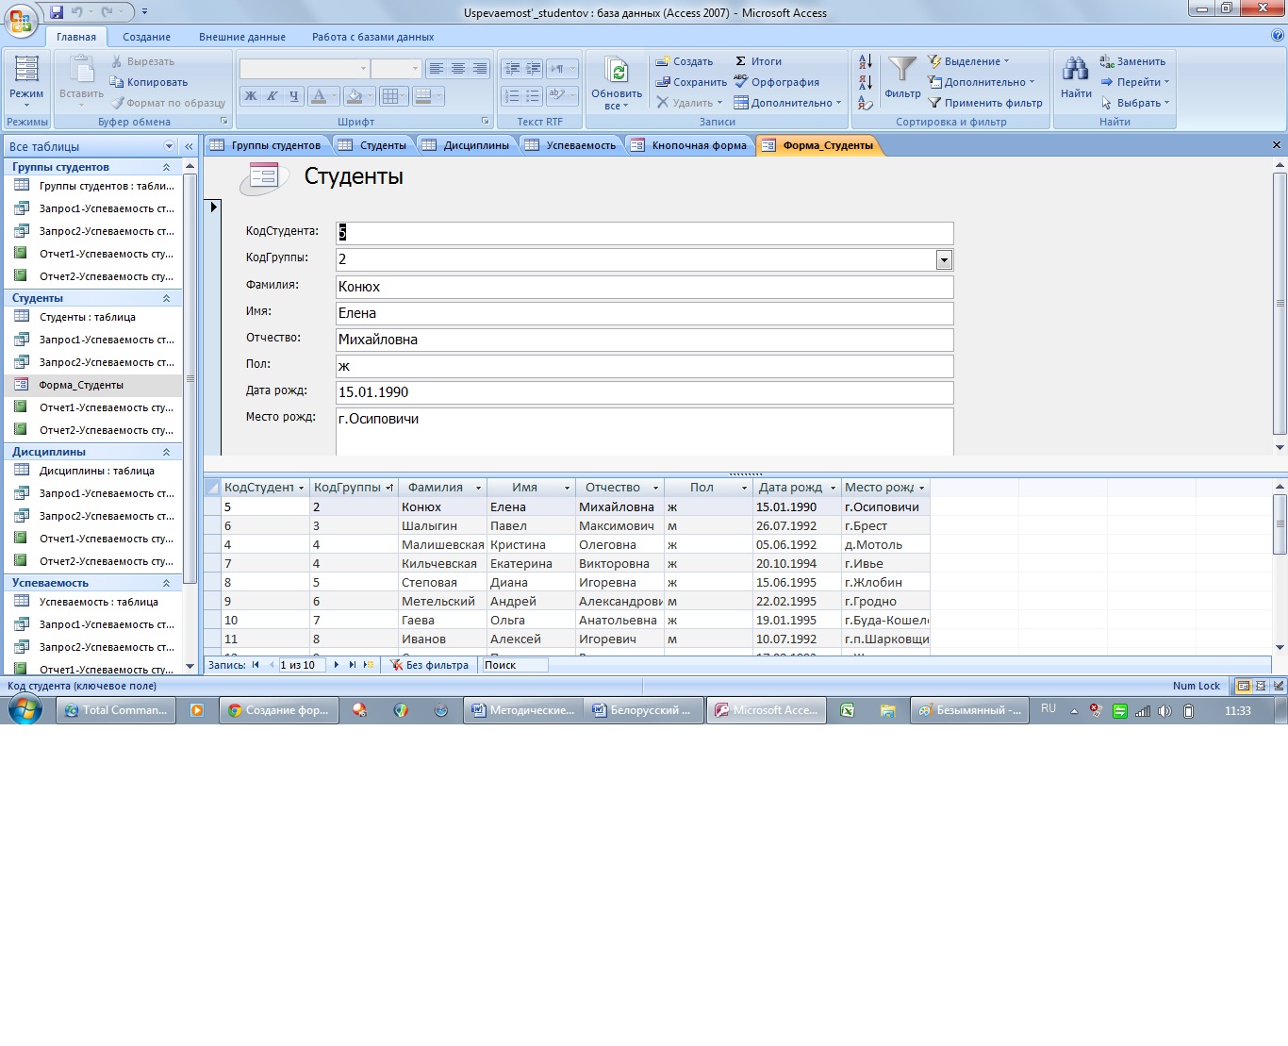Go to next record arrow
This screenshot has width=1288, height=1046.
point(336,665)
